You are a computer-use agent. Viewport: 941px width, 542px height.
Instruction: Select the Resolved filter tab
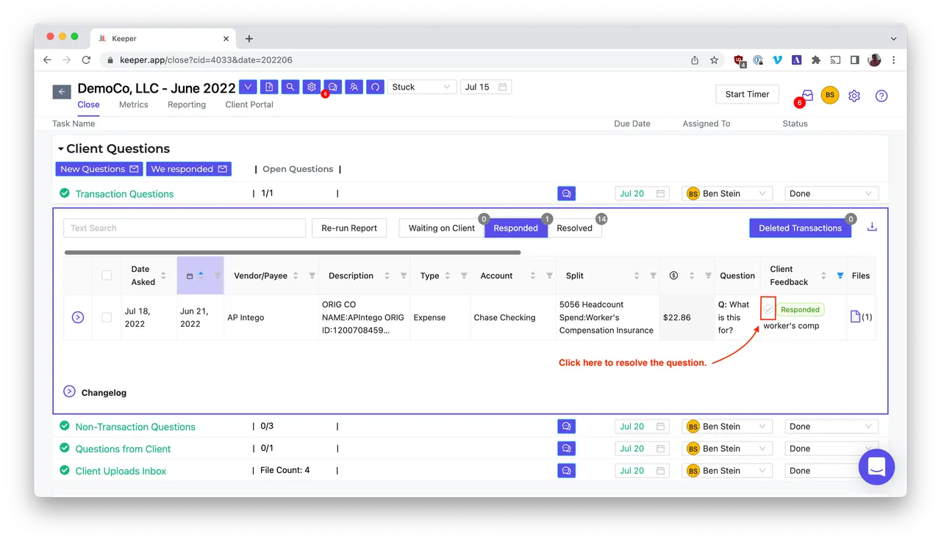coord(574,228)
